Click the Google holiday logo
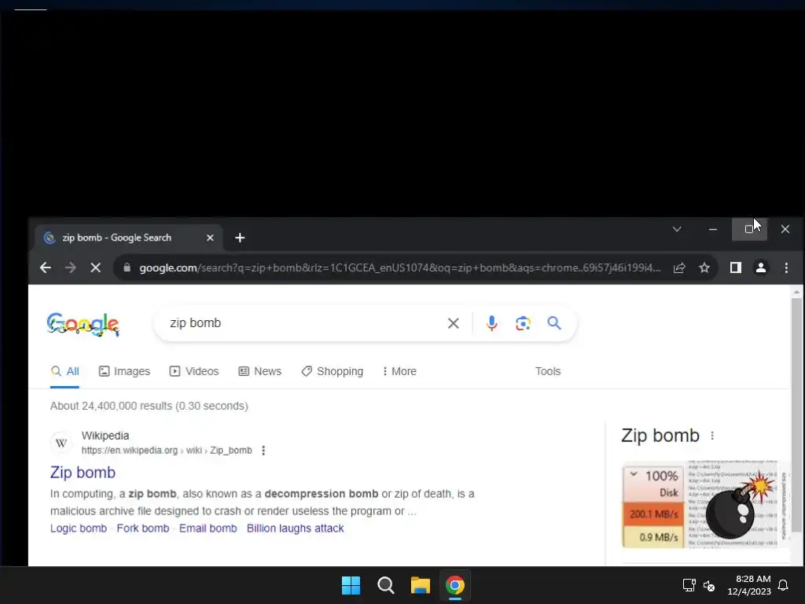Viewport: 805px width, 604px height. 83,325
